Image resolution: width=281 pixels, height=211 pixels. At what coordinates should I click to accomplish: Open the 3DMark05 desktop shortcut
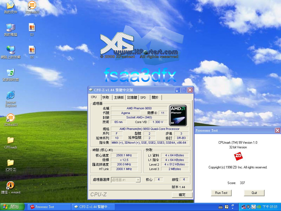[x=32, y=5]
